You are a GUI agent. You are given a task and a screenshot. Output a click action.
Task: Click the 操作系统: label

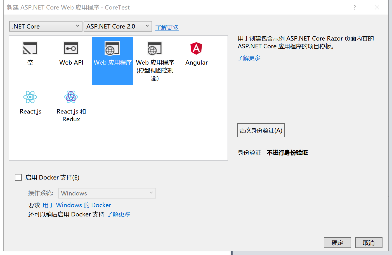41,193
